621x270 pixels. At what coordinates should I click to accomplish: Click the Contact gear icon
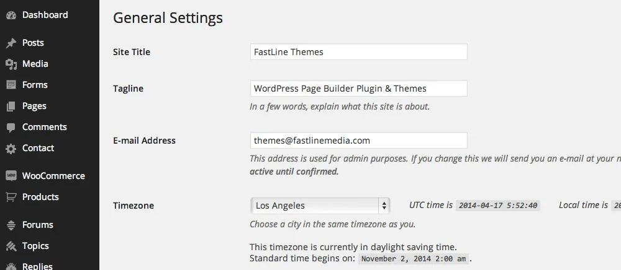pyautogui.click(x=11, y=149)
